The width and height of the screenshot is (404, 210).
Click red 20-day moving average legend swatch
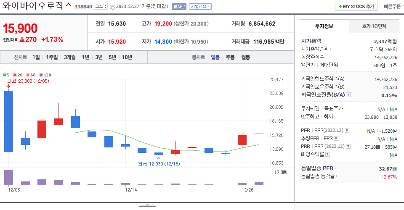15,75
